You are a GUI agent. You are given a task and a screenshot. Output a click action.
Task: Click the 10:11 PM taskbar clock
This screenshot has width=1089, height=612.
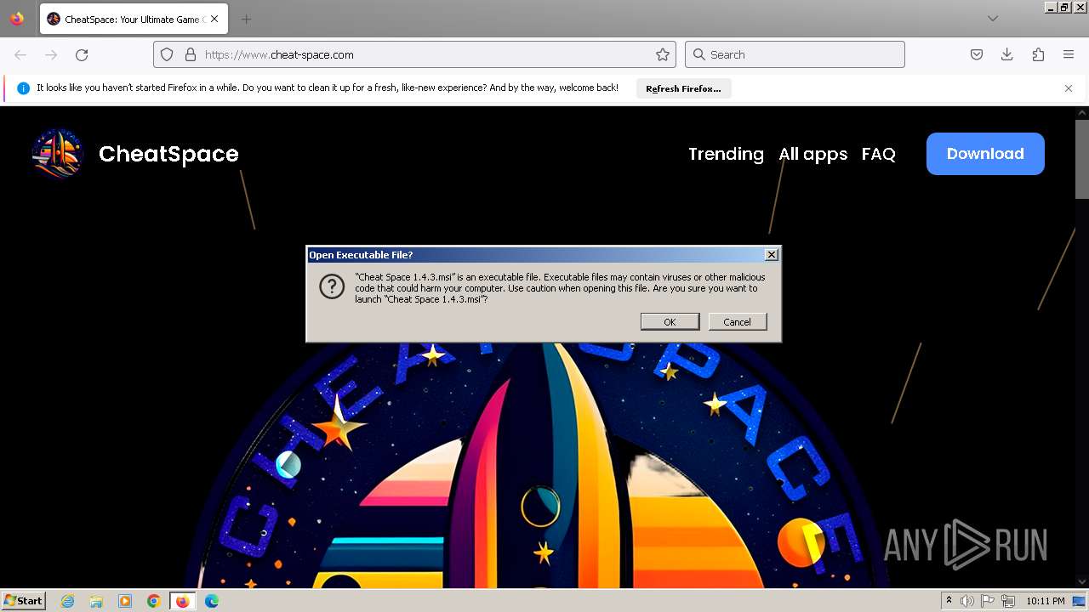(x=1045, y=601)
